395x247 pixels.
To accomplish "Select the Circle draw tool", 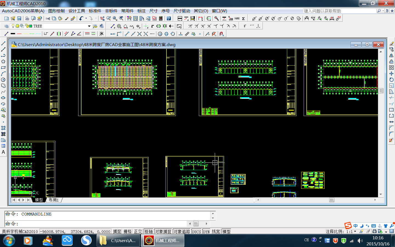I will tap(3, 80).
